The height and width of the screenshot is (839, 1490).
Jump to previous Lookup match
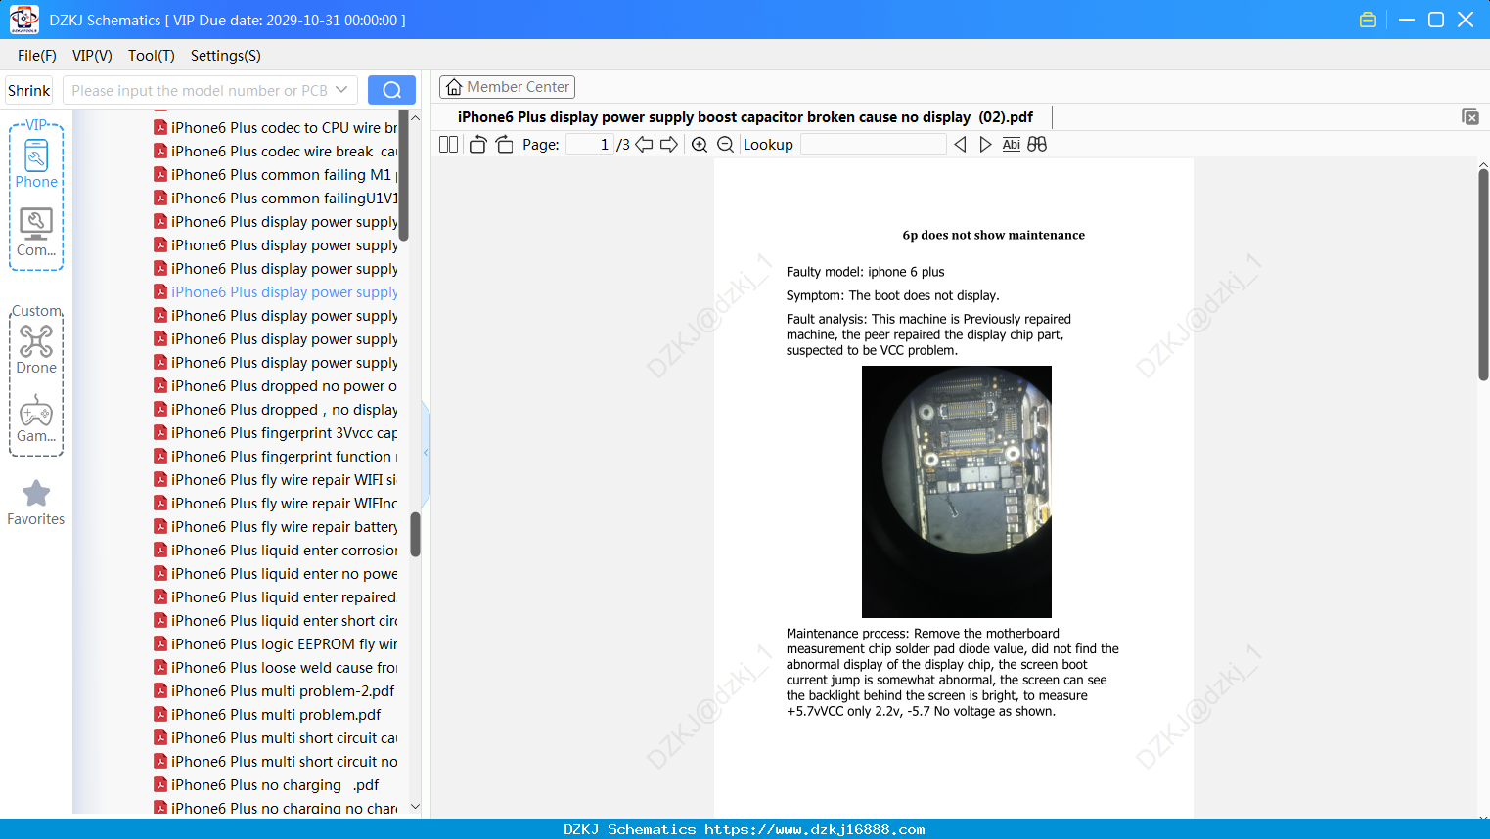960,145
